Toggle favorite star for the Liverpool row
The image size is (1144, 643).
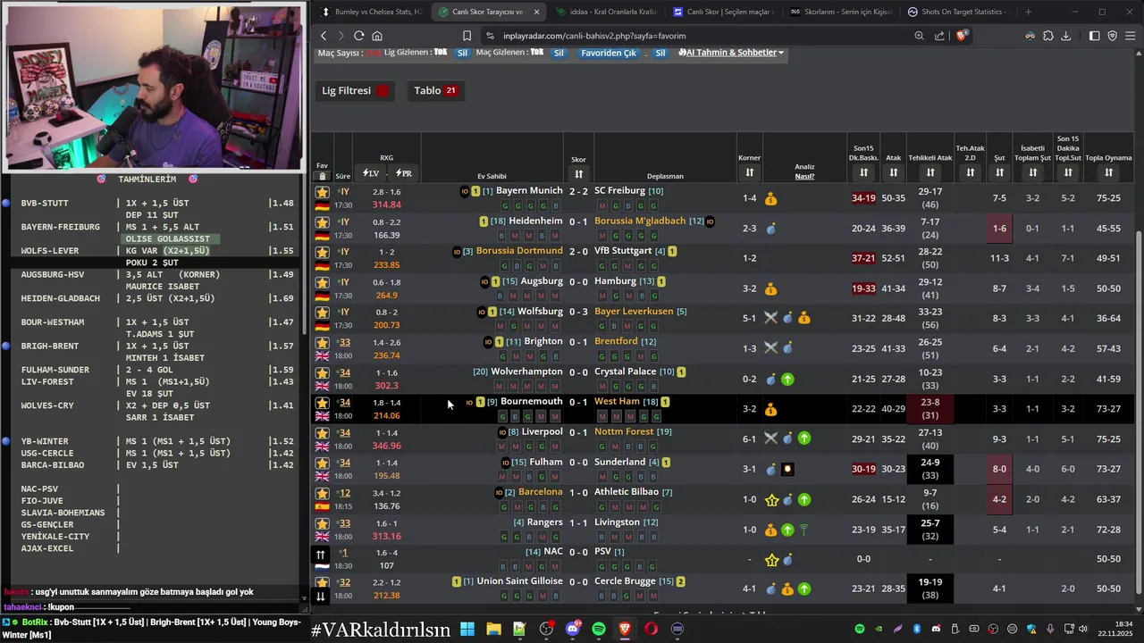coord(323,433)
